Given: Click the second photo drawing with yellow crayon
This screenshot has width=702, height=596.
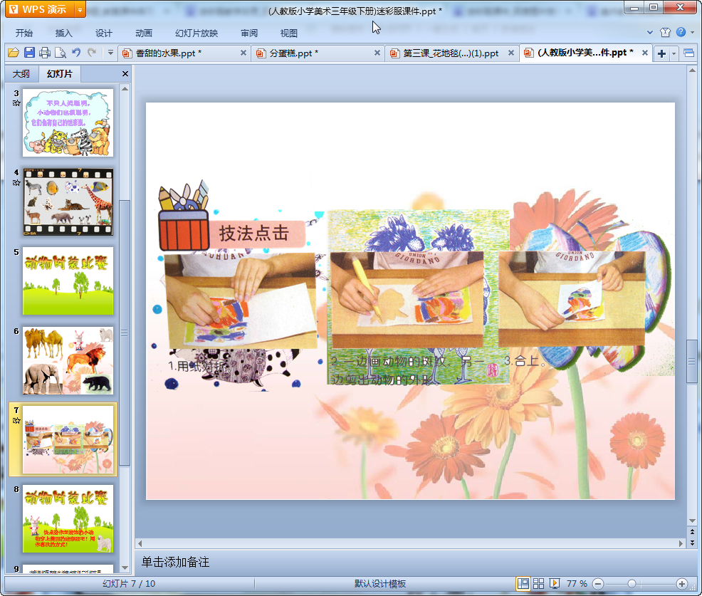Looking at the screenshot, I should point(407,299).
